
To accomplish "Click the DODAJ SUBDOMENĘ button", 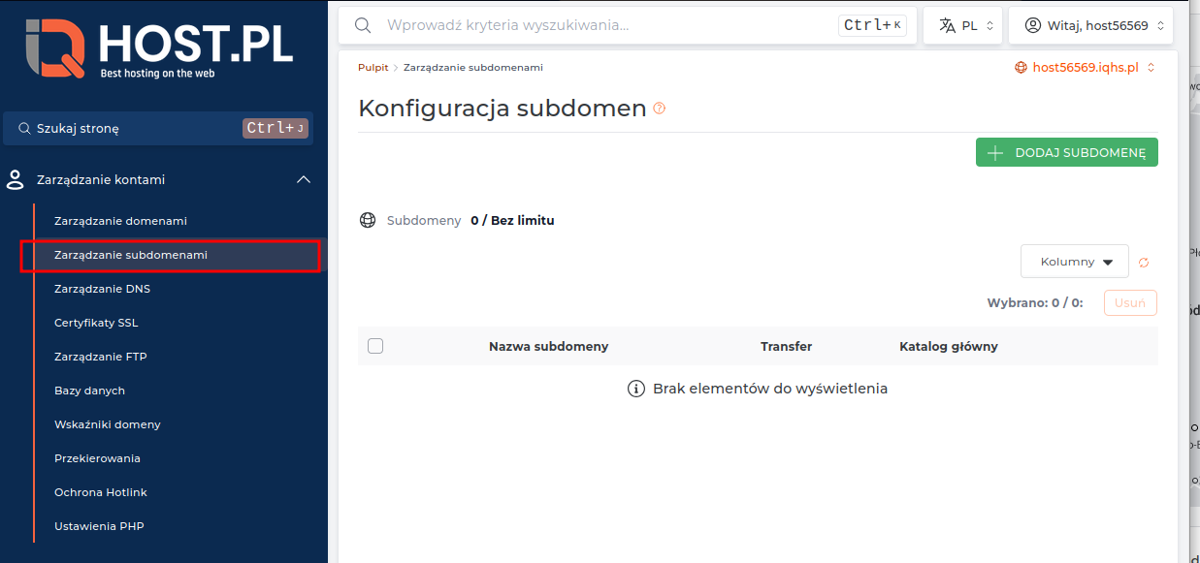I will 1066,152.
